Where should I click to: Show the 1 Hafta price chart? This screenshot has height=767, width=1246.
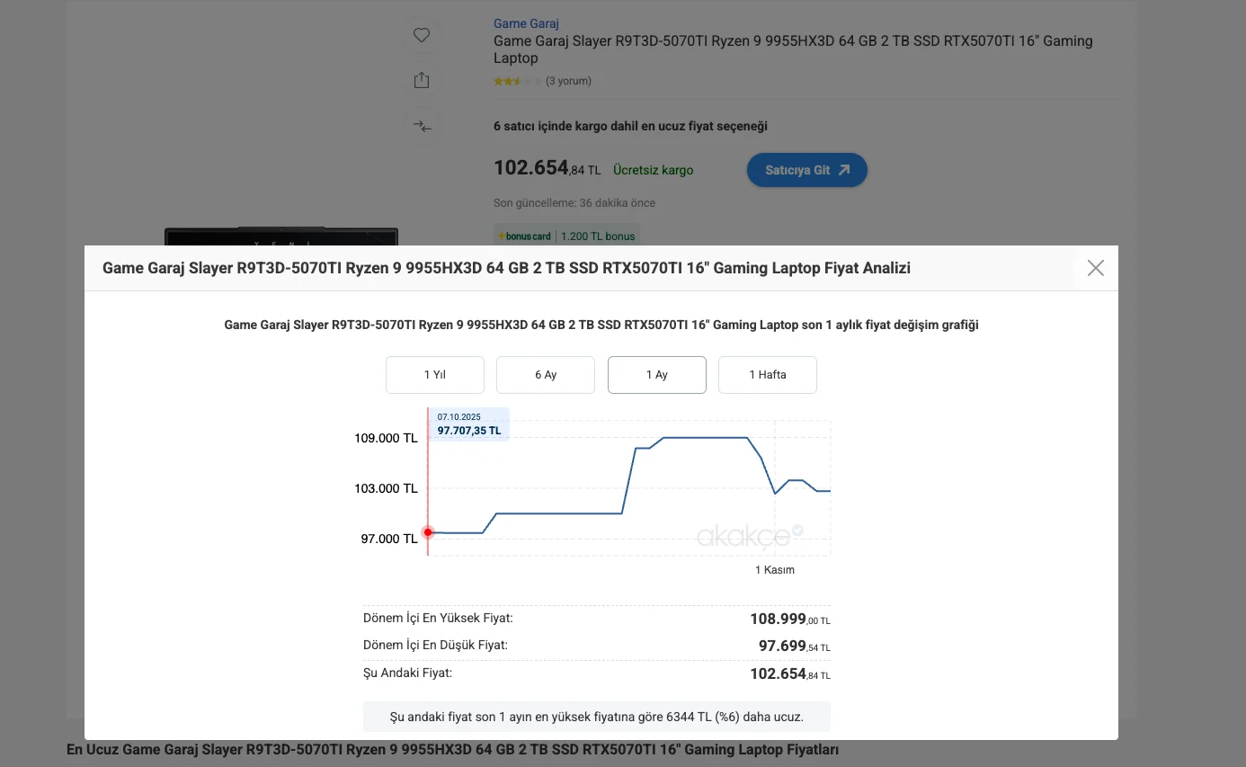[x=768, y=375]
